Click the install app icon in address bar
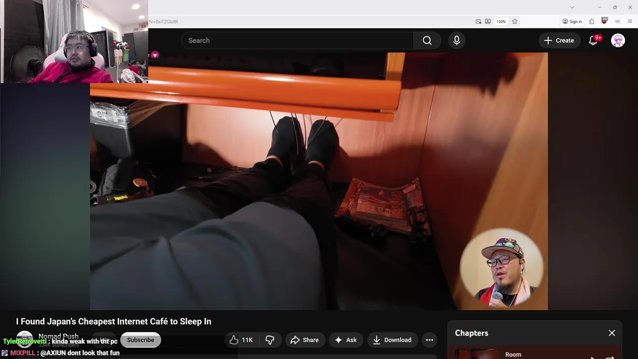The width and height of the screenshot is (638, 359). (x=488, y=21)
